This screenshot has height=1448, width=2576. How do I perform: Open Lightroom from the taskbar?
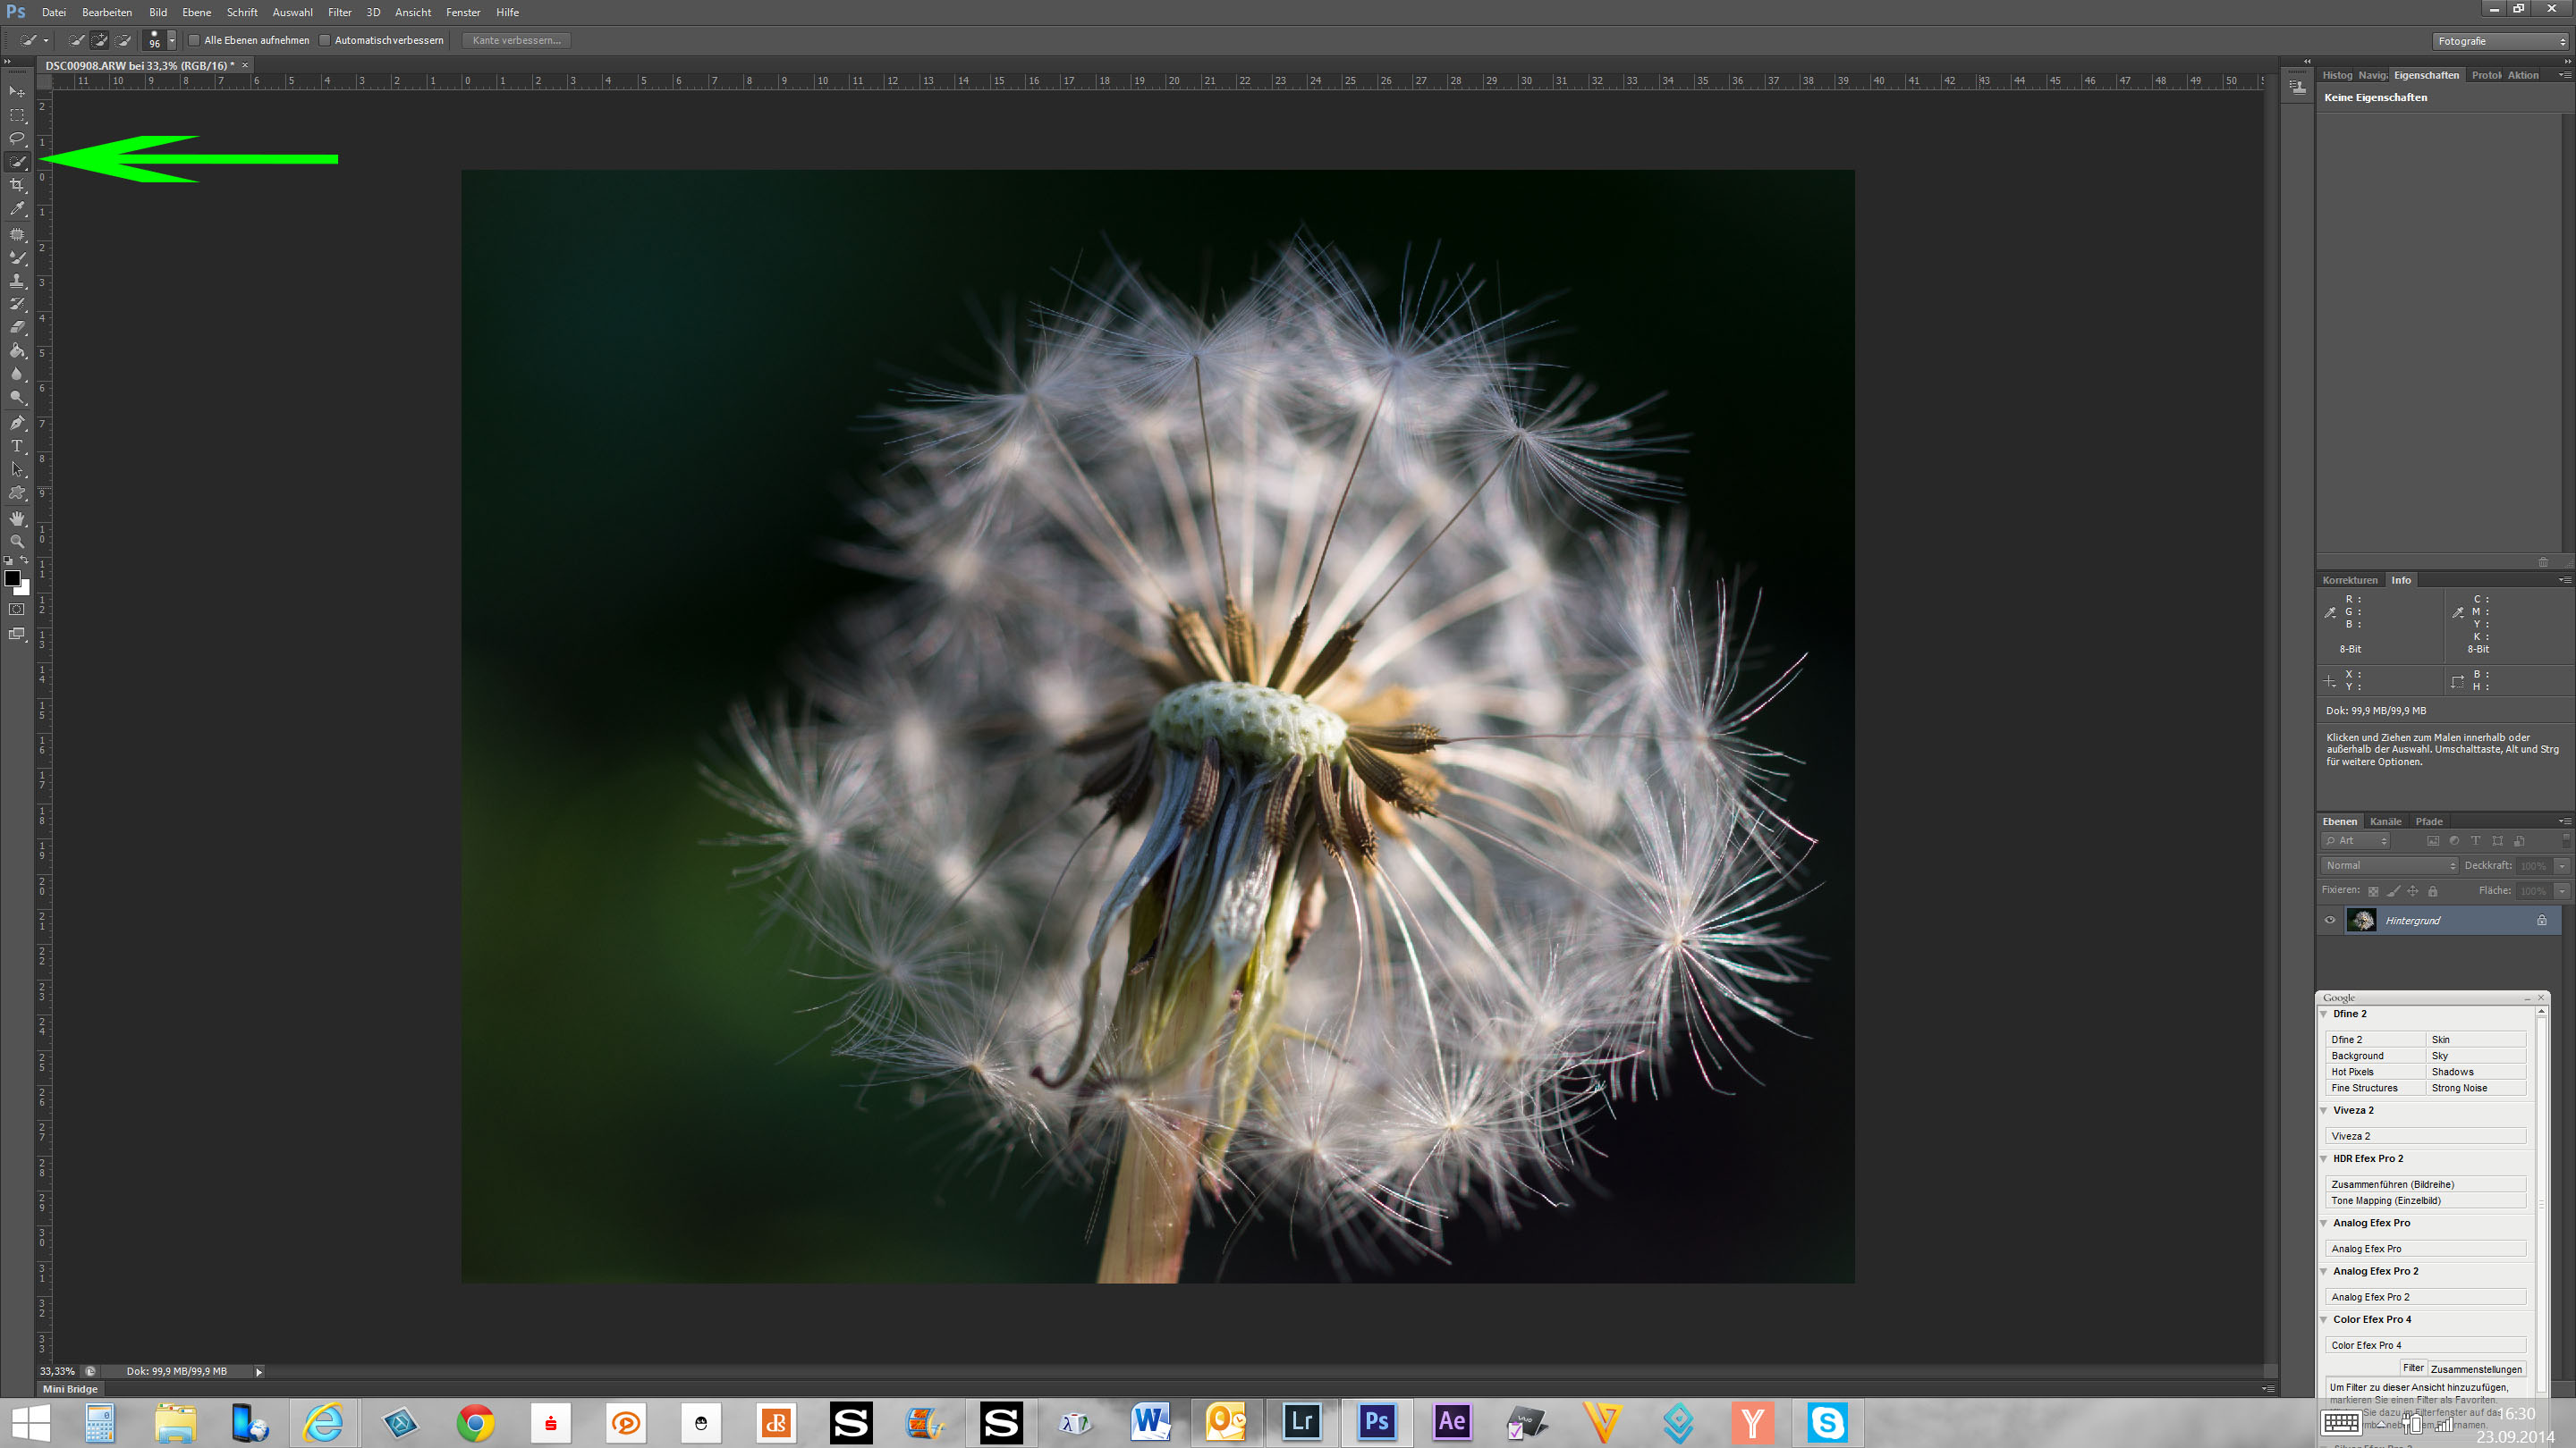[x=1301, y=1421]
